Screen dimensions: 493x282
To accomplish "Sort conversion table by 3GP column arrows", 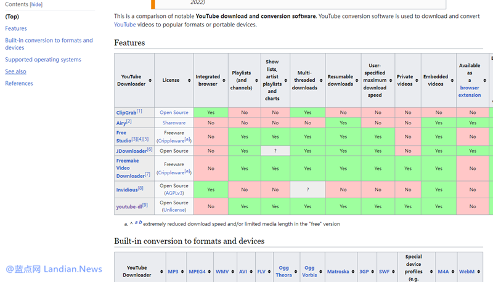I will [x=372, y=272].
